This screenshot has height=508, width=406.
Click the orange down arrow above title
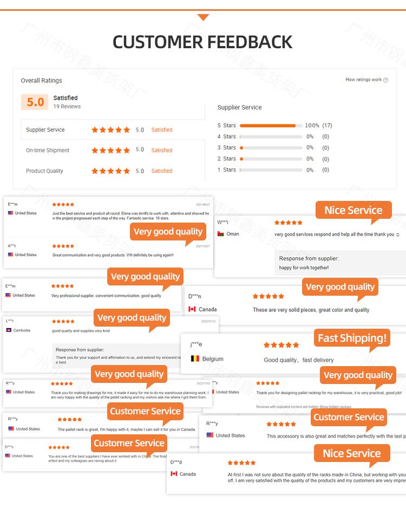point(203,17)
